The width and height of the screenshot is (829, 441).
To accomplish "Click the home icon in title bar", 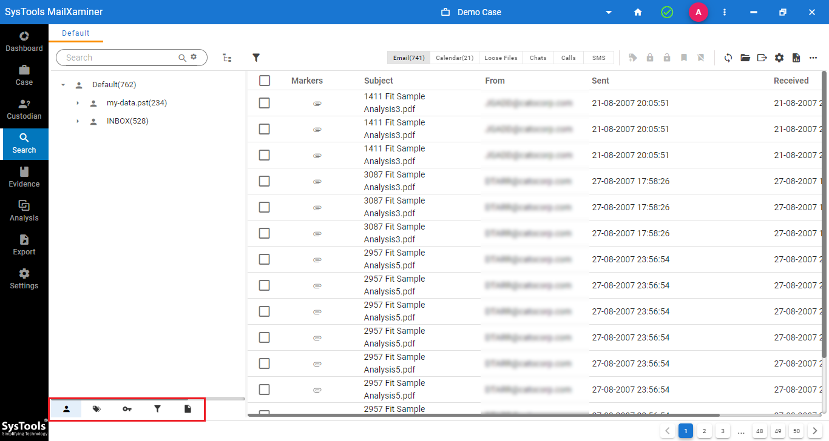I will [x=638, y=12].
